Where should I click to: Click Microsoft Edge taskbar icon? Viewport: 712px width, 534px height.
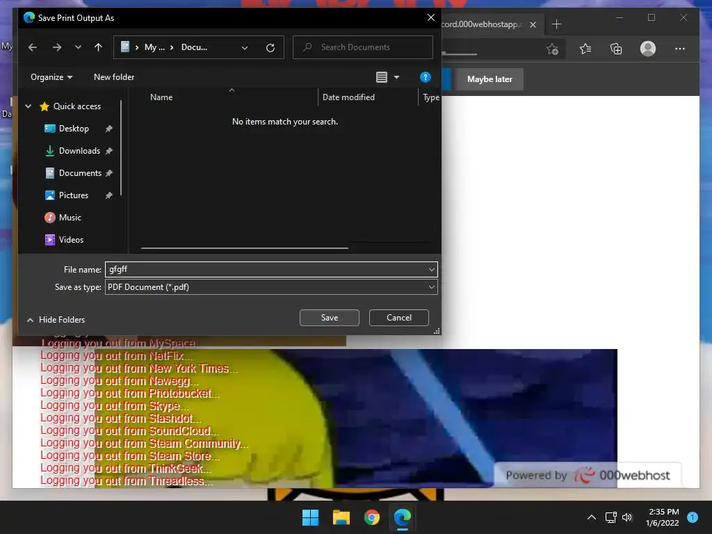click(x=403, y=517)
